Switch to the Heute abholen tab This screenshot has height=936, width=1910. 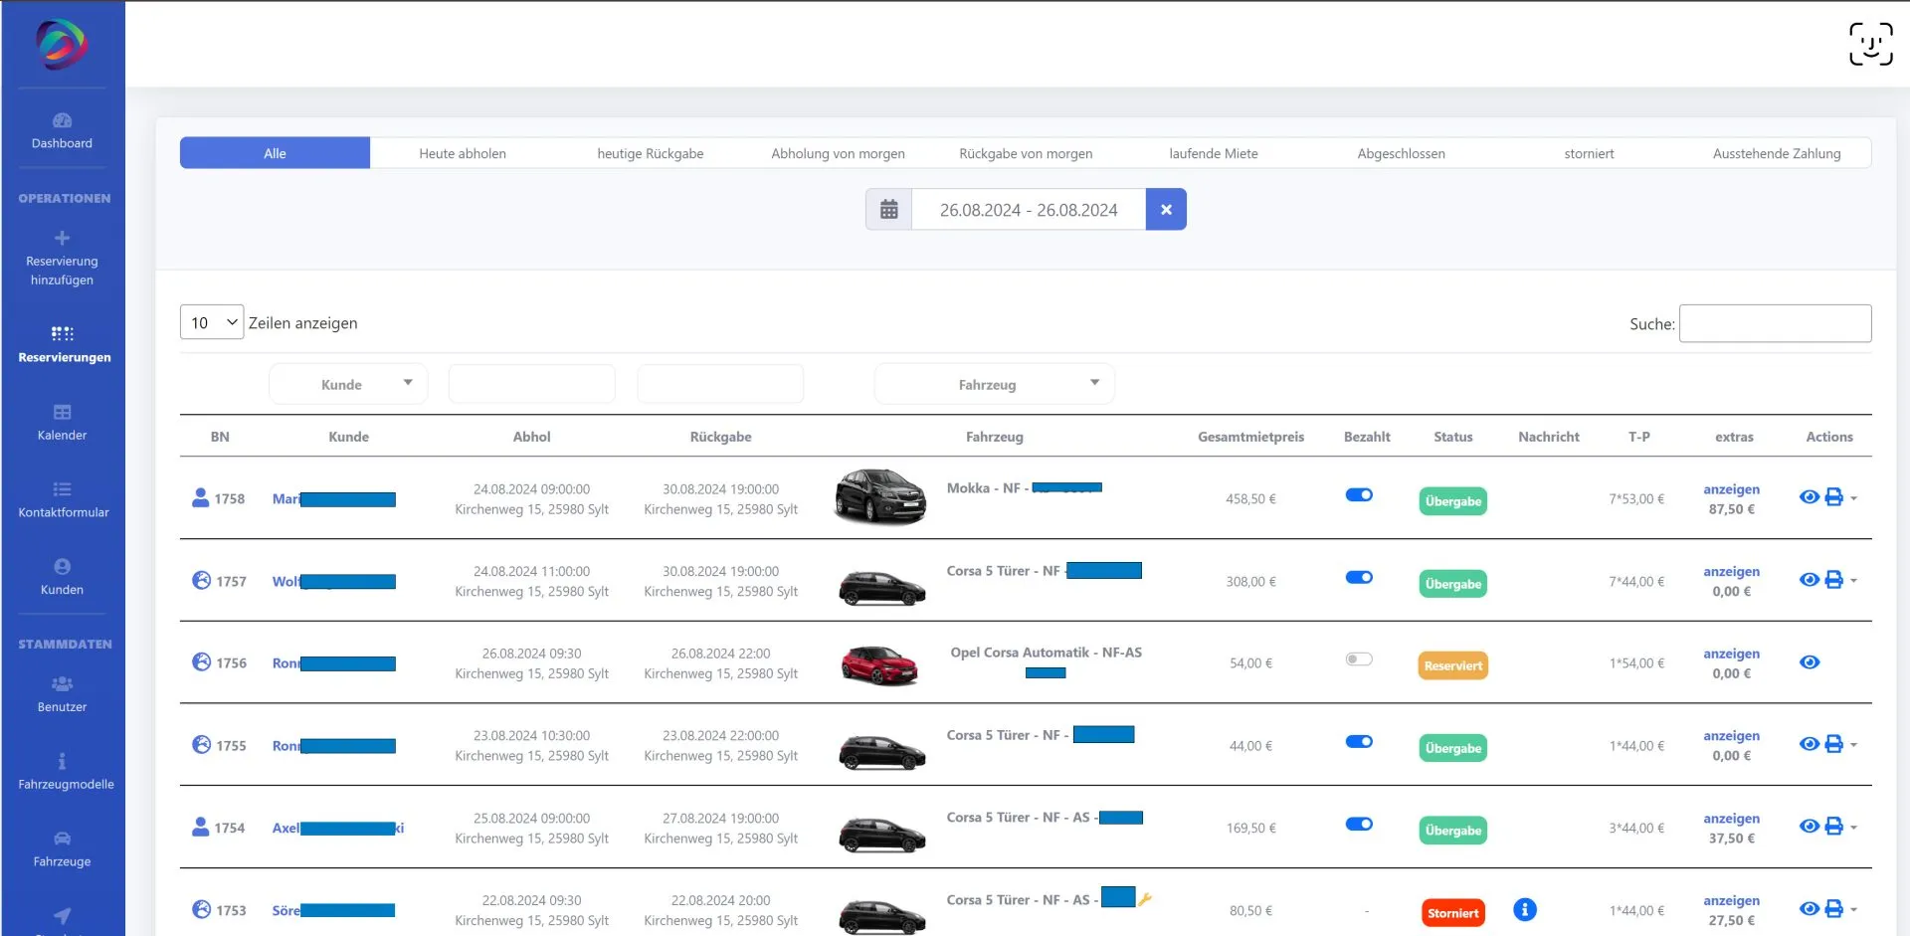463,153
